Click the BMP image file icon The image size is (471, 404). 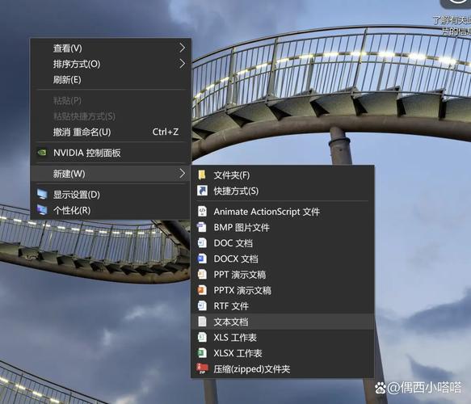coord(201,227)
